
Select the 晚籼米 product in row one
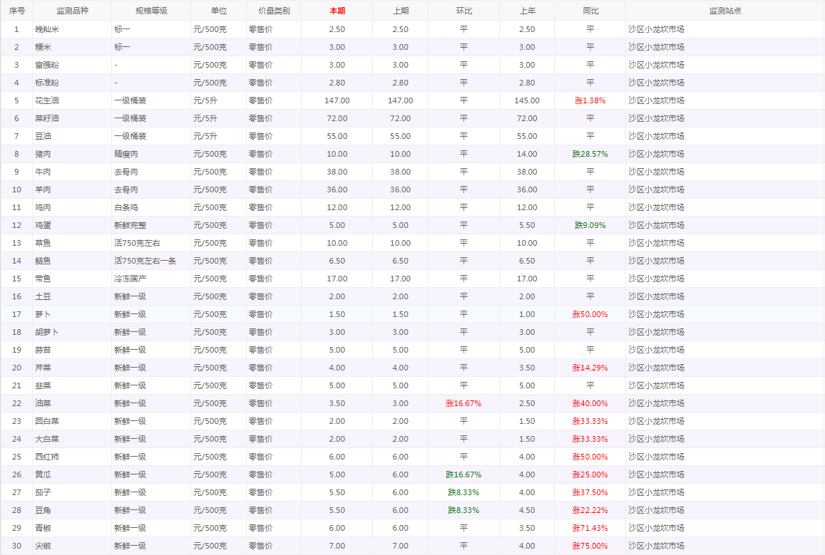[x=47, y=29]
